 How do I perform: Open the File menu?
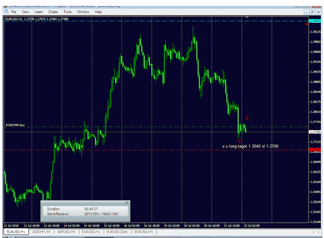13,12
